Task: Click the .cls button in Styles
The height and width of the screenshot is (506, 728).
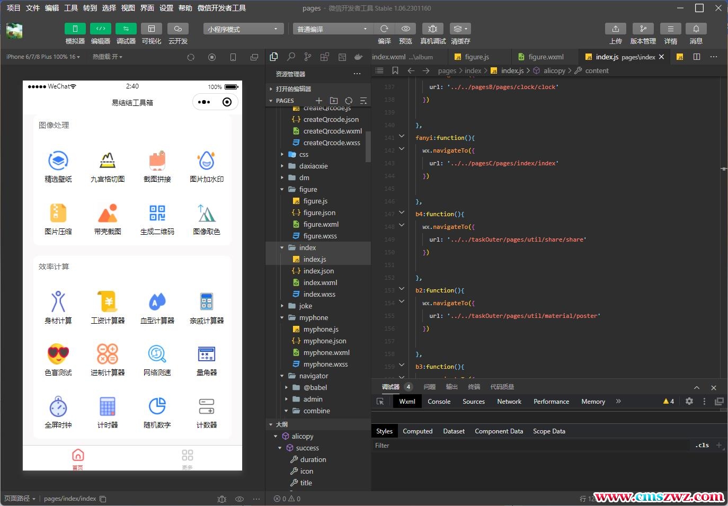Action: [x=702, y=446]
